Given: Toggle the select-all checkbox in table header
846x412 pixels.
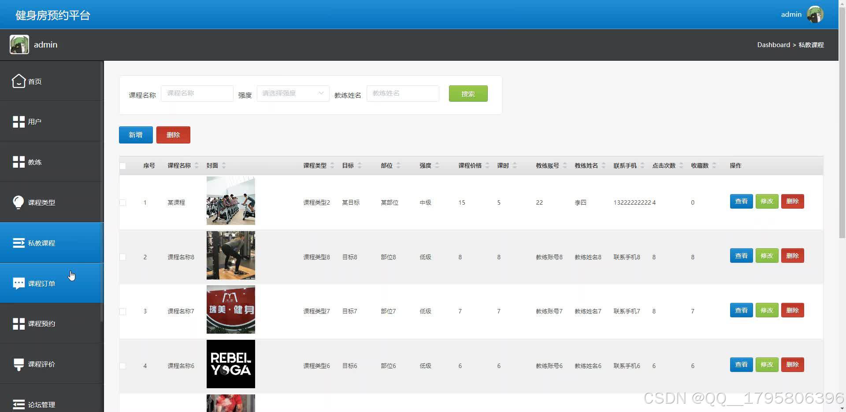Looking at the screenshot, I should (x=122, y=166).
